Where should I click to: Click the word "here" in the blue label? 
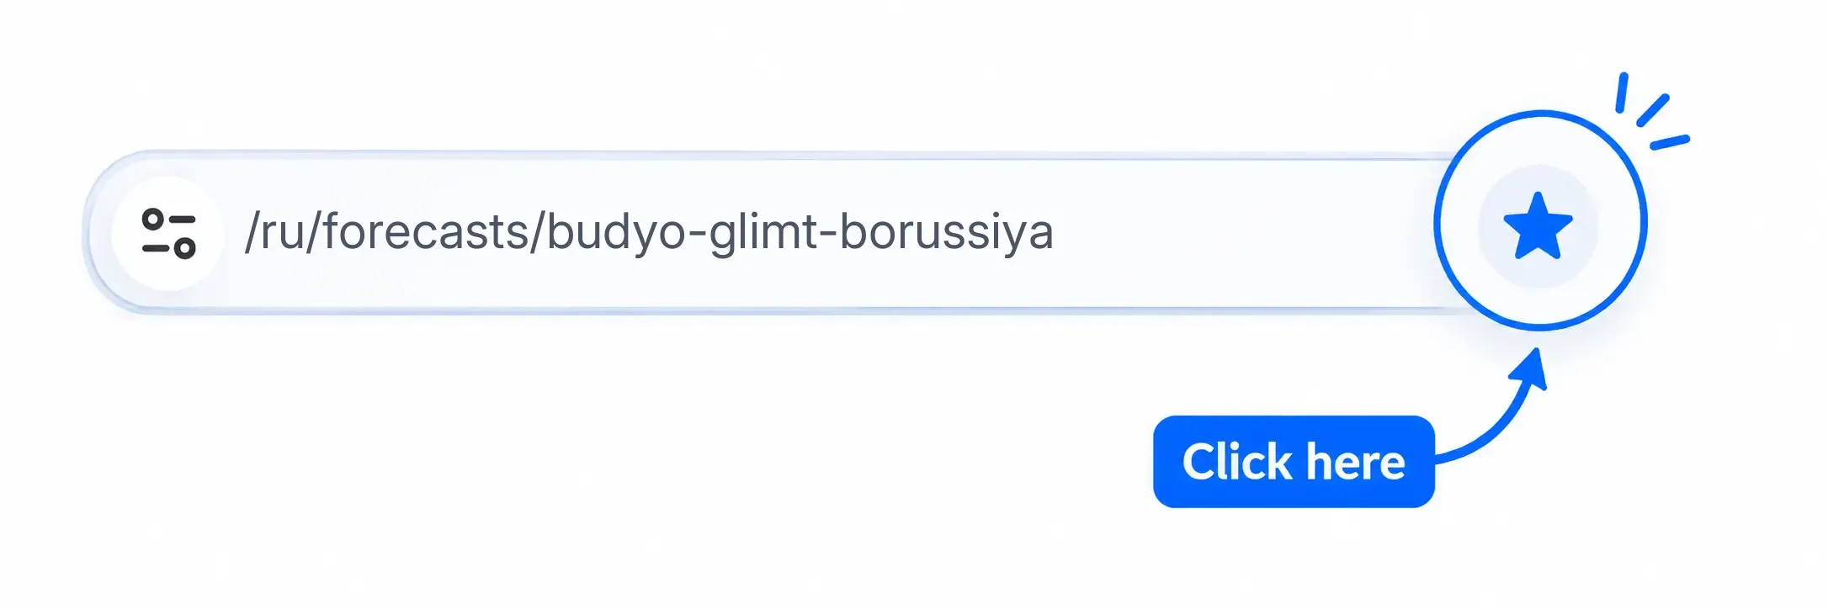[x=1355, y=461]
